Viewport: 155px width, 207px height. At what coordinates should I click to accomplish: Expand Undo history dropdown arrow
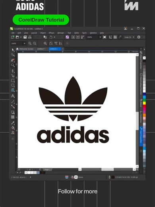pyautogui.click(x=54, y=37)
